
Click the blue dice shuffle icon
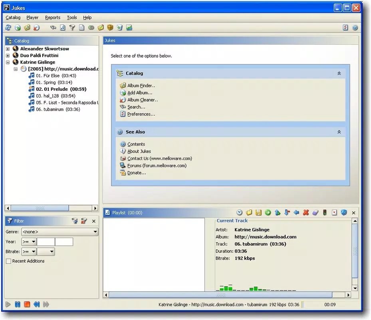click(x=344, y=213)
